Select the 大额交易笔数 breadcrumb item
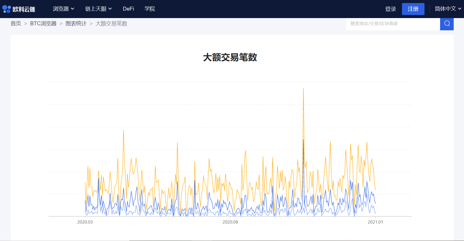This screenshot has width=464, height=241. [x=111, y=24]
